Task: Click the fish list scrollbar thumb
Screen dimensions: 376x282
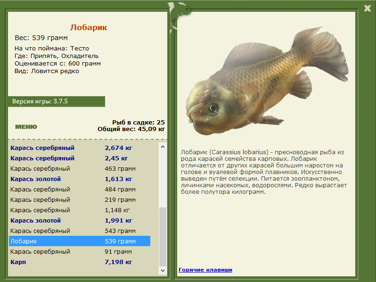Action: click(x=163, y=237)
